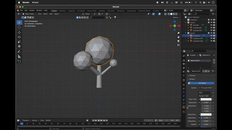The image size is (232, 130).
Task: Open the Render properties tab
Action: 184,61
